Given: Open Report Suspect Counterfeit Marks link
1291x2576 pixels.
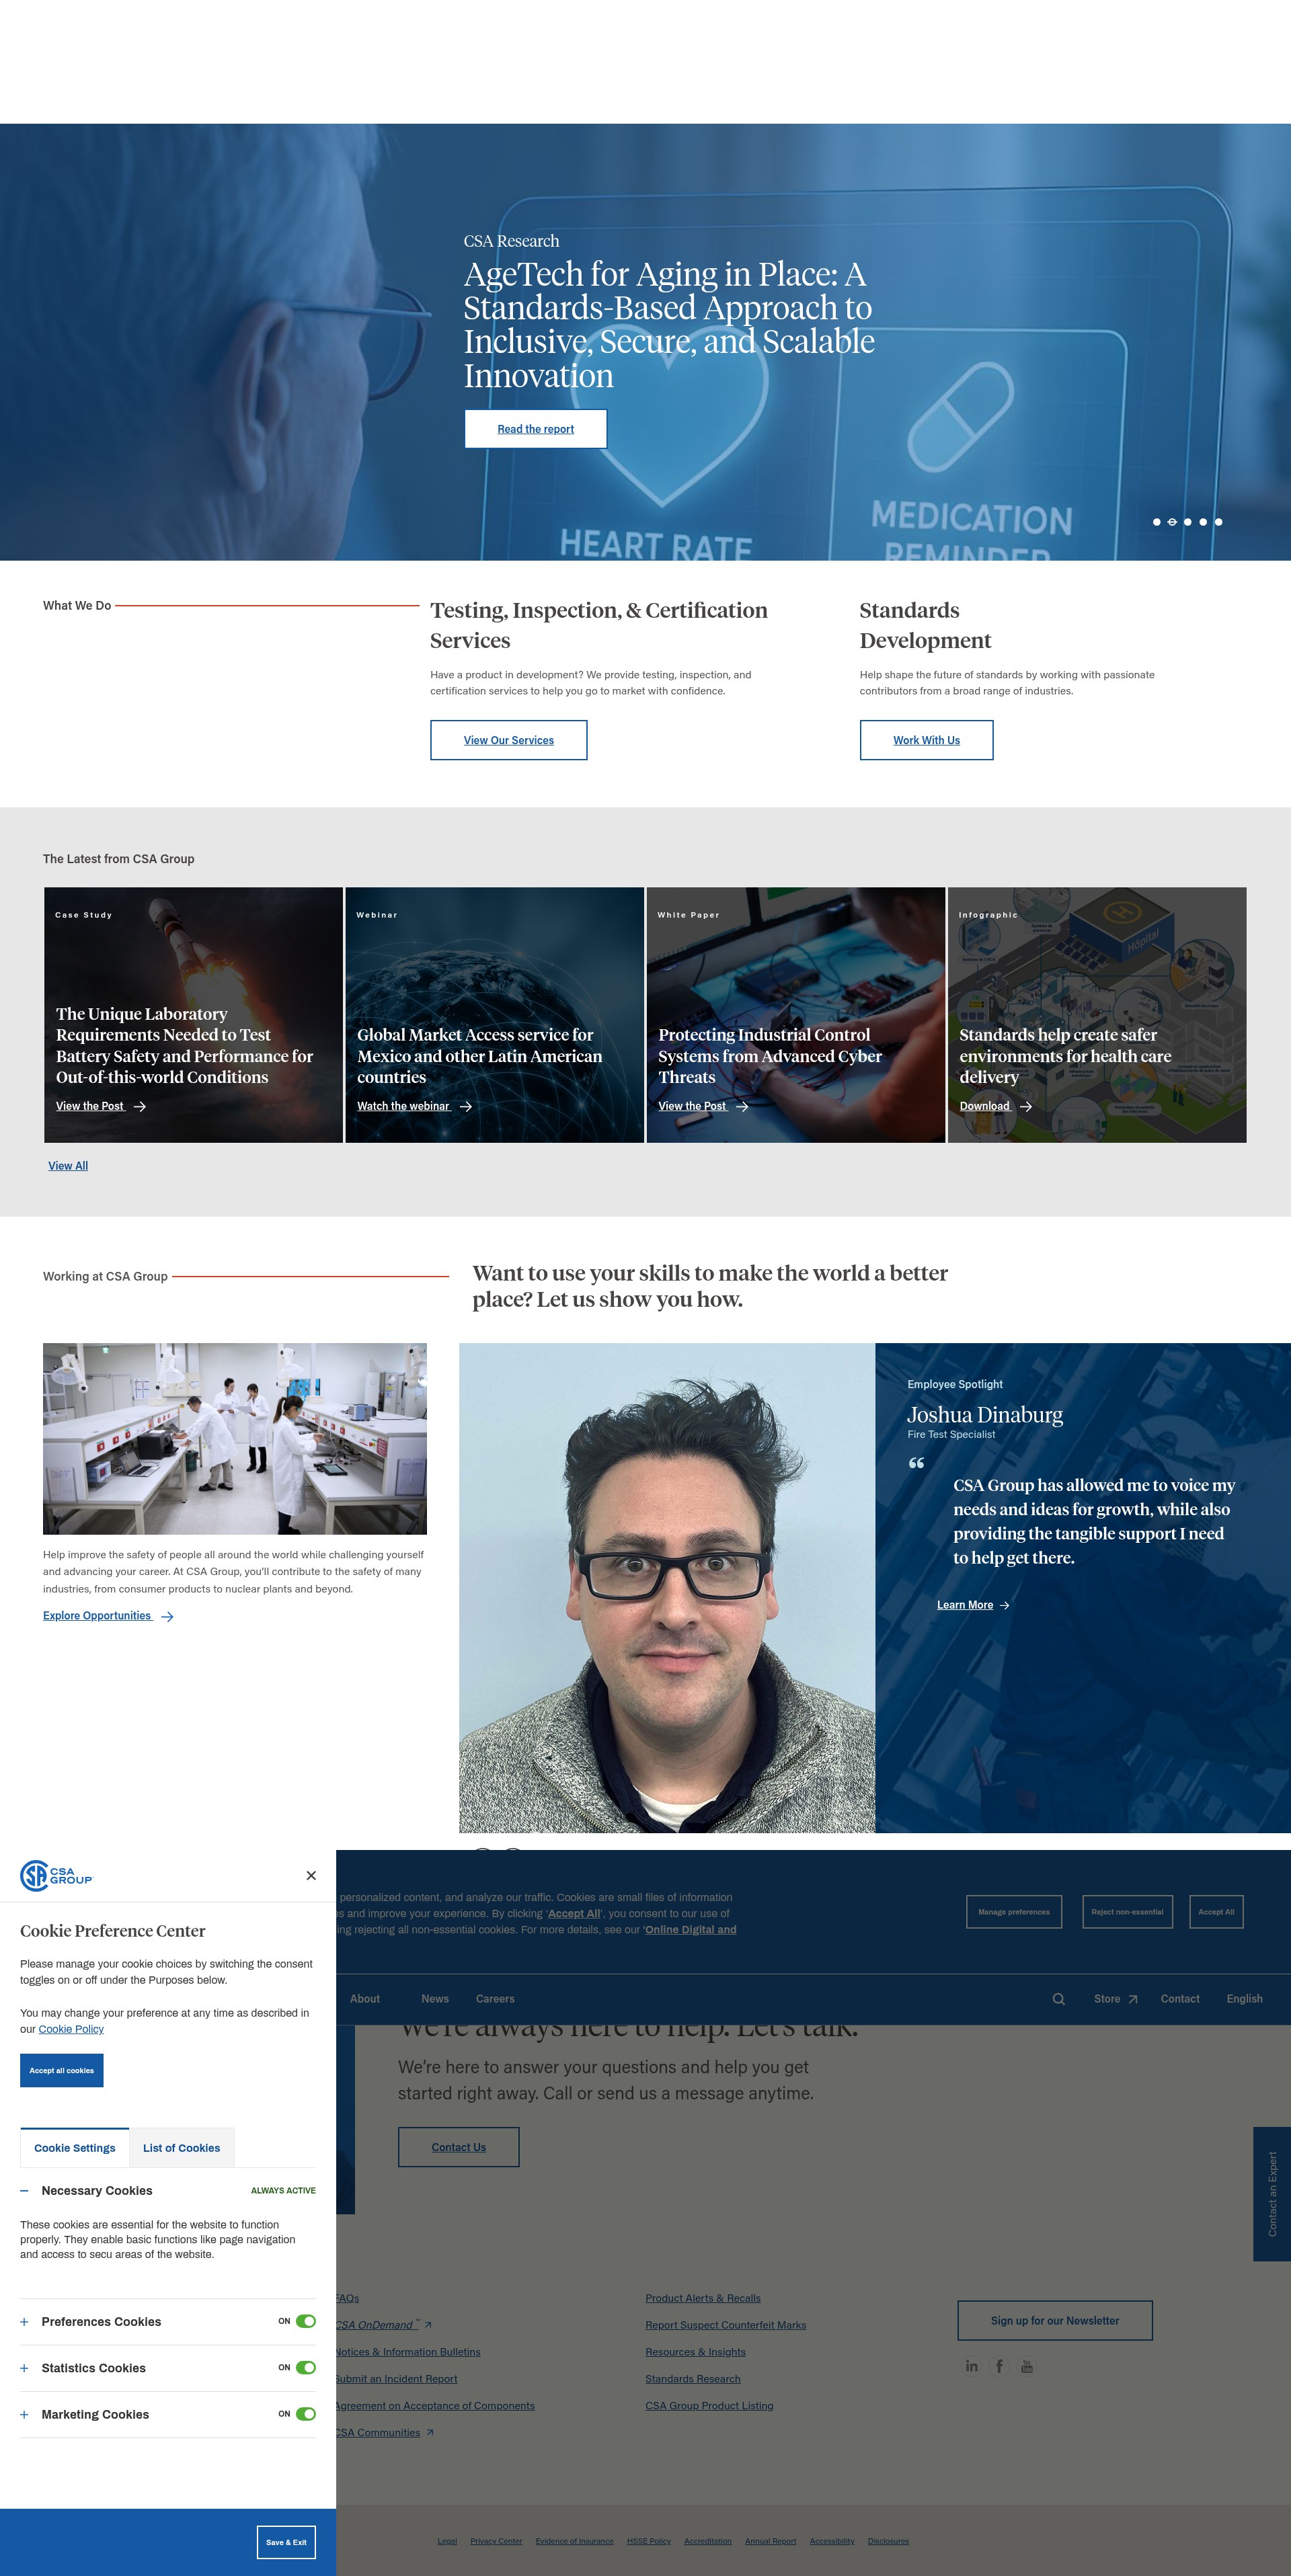Looking at the screenshot, I should pos(726,2325).
